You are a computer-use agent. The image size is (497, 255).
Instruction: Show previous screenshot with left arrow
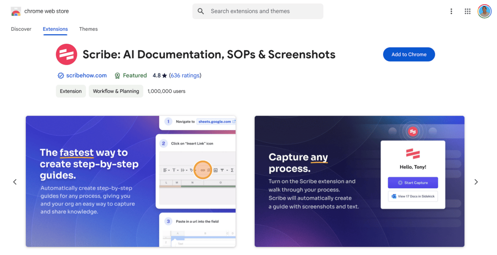[15, 182]
